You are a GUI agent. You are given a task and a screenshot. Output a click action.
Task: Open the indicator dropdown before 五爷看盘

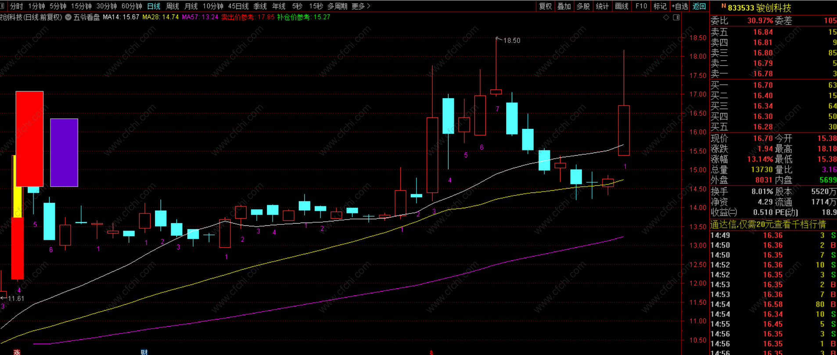click(x=68, y=17)
